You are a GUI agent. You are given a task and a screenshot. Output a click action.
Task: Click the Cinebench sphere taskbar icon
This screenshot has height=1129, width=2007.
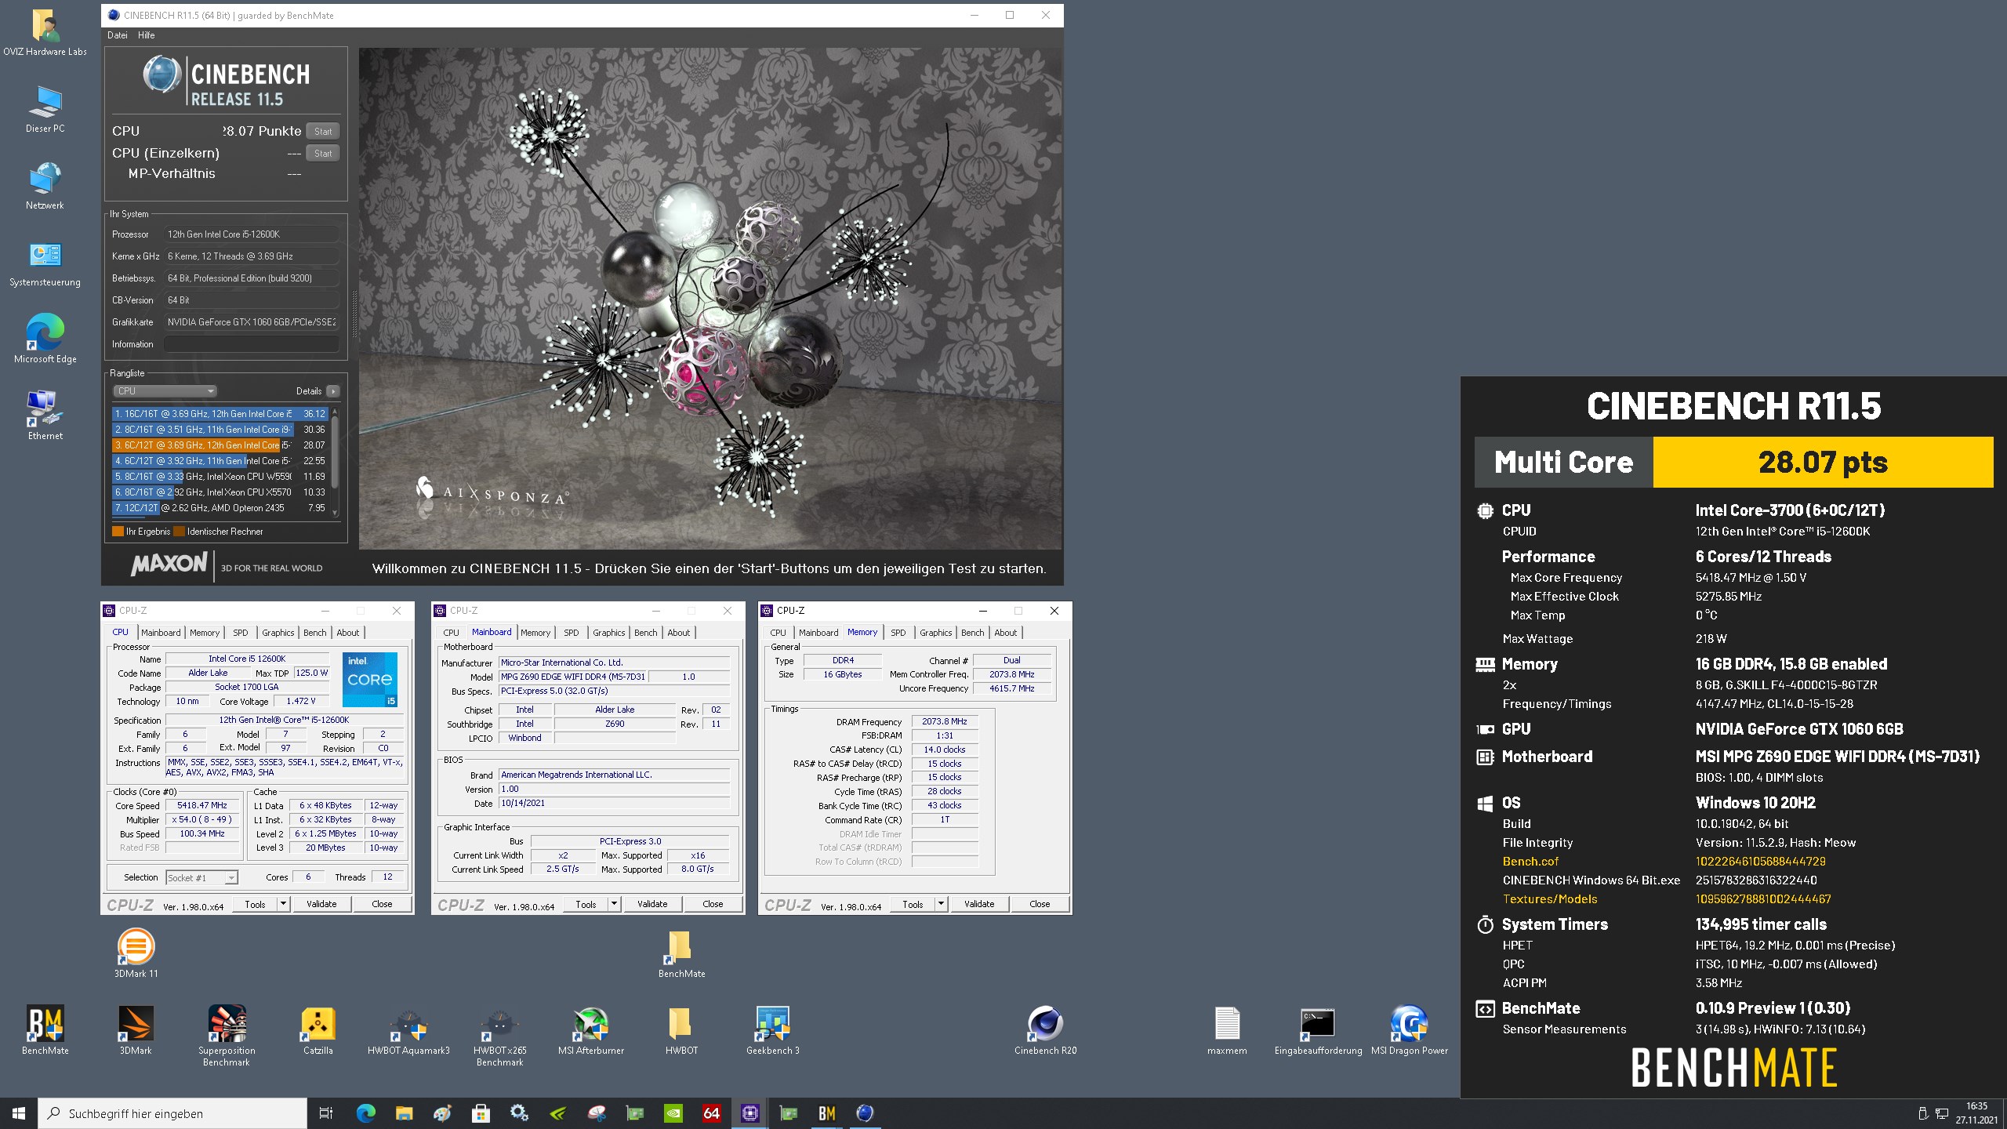click(x=864, y=1113)
